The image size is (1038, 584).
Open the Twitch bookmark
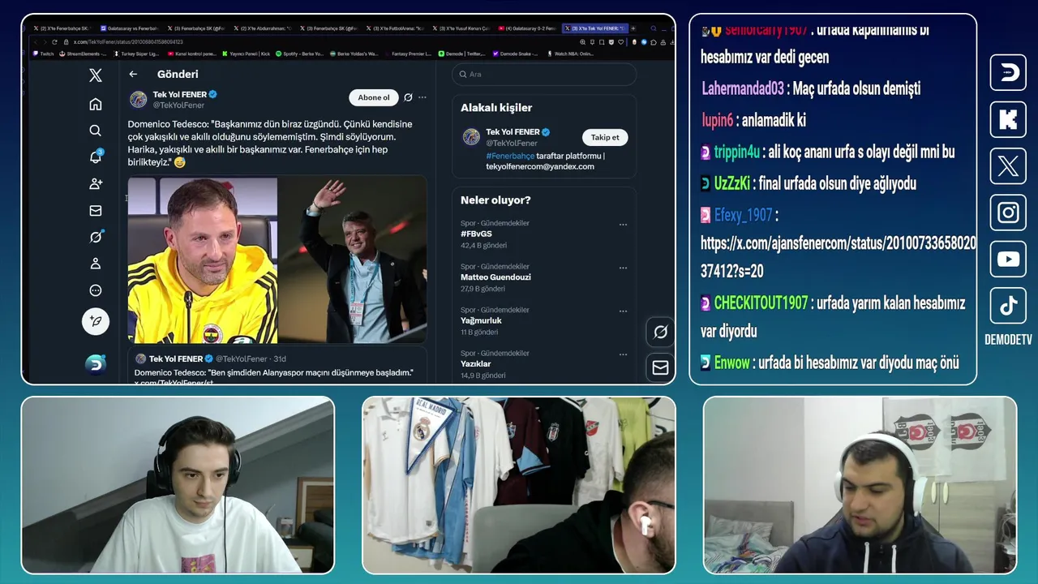44,54
